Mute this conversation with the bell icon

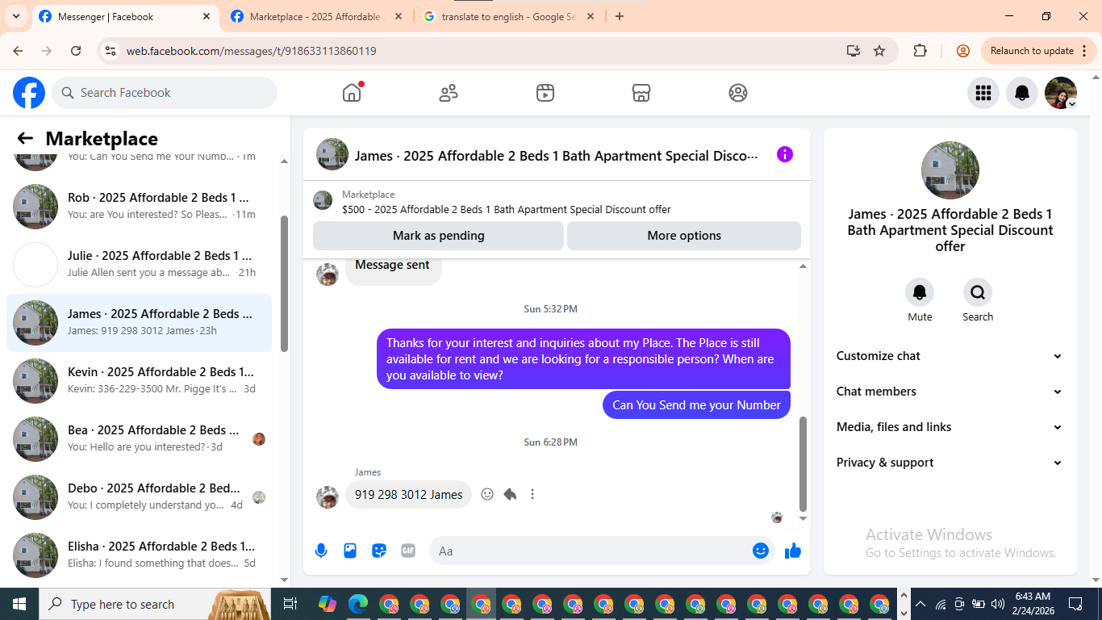point(920,292)
